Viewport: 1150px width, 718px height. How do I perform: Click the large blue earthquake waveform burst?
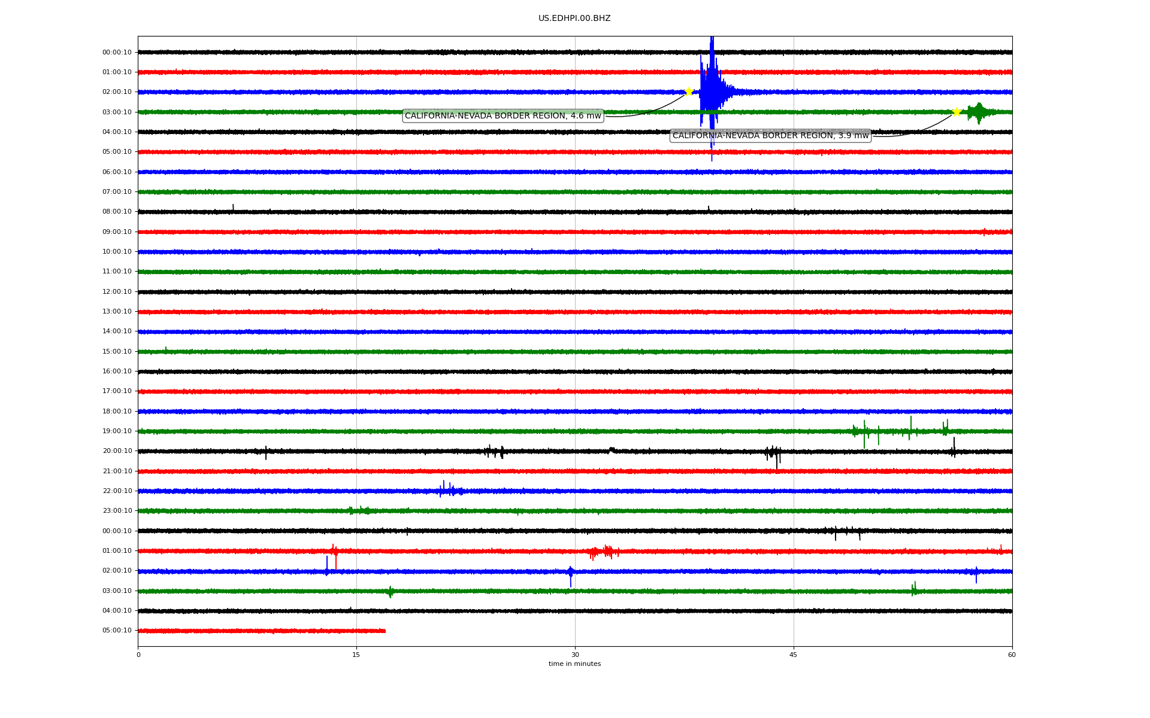pyautogui.click(x=712, y=93)
